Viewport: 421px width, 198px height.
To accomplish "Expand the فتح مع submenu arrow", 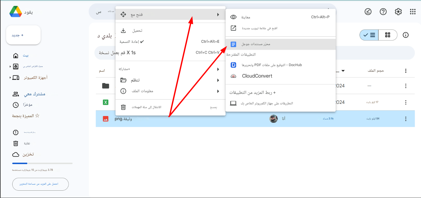I will pos(218,14).
